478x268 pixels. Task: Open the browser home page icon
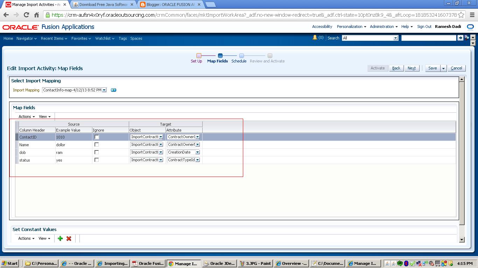36,15
